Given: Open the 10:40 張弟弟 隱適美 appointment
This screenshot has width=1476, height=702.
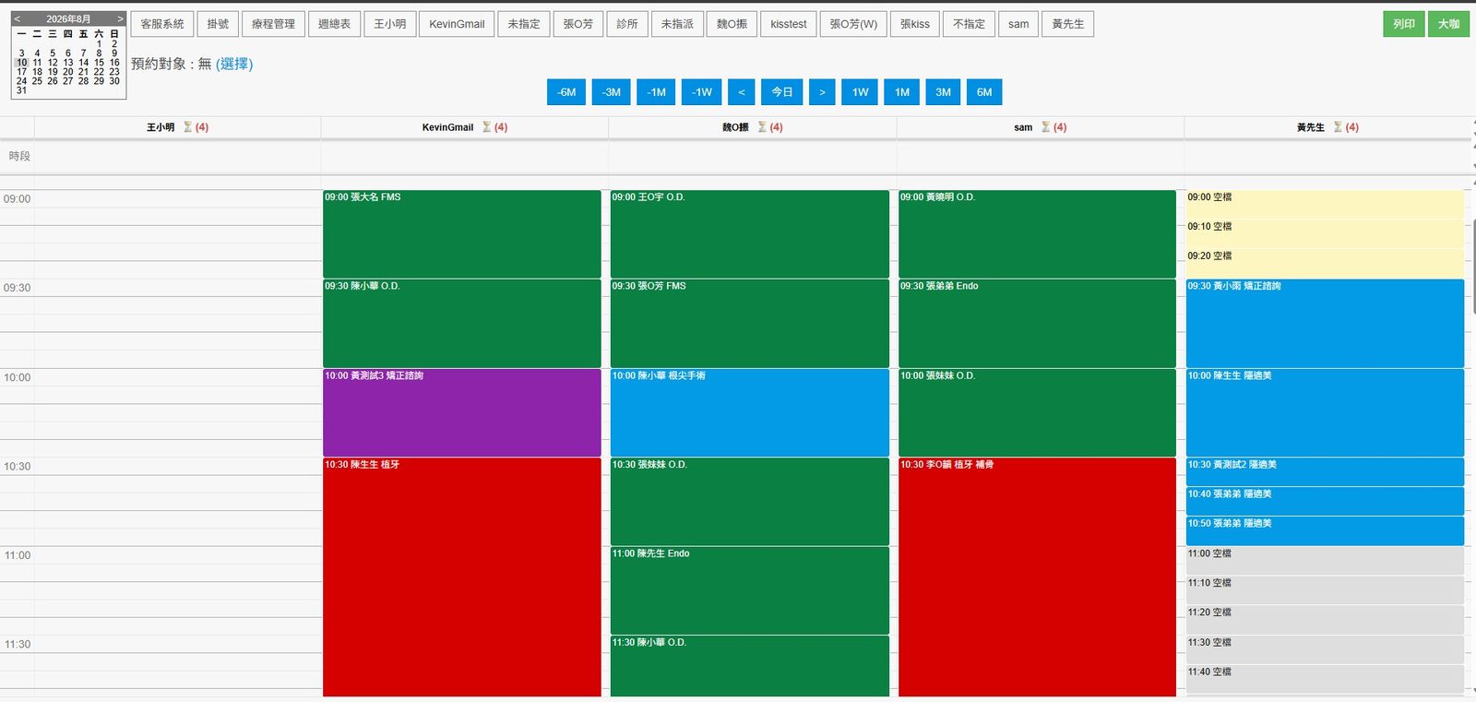Looking at the screenshot, I should coord(1326,501).
